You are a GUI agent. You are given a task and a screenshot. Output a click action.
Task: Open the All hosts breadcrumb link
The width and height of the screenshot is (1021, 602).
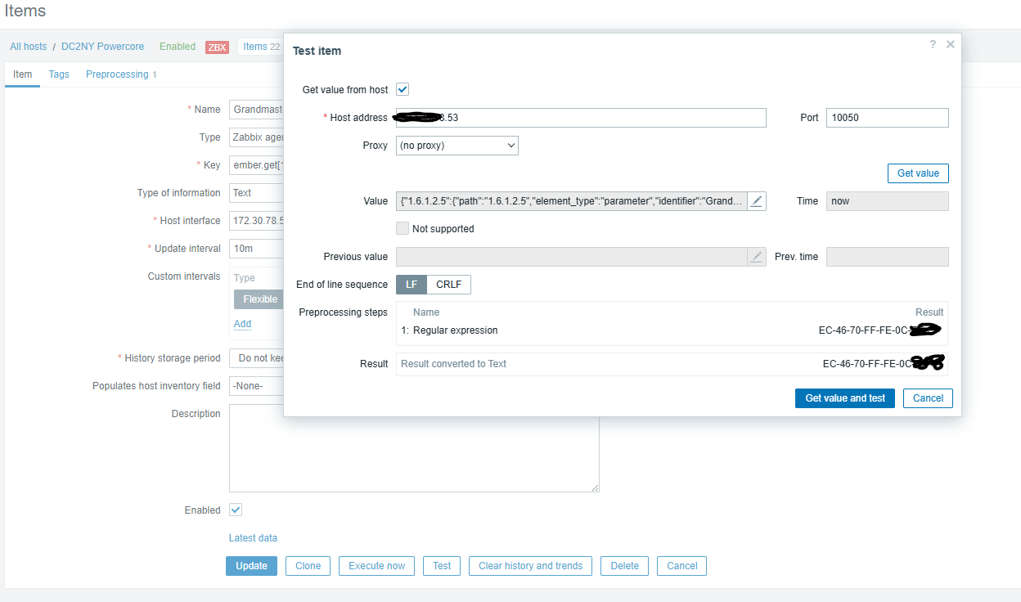[28, 47]
